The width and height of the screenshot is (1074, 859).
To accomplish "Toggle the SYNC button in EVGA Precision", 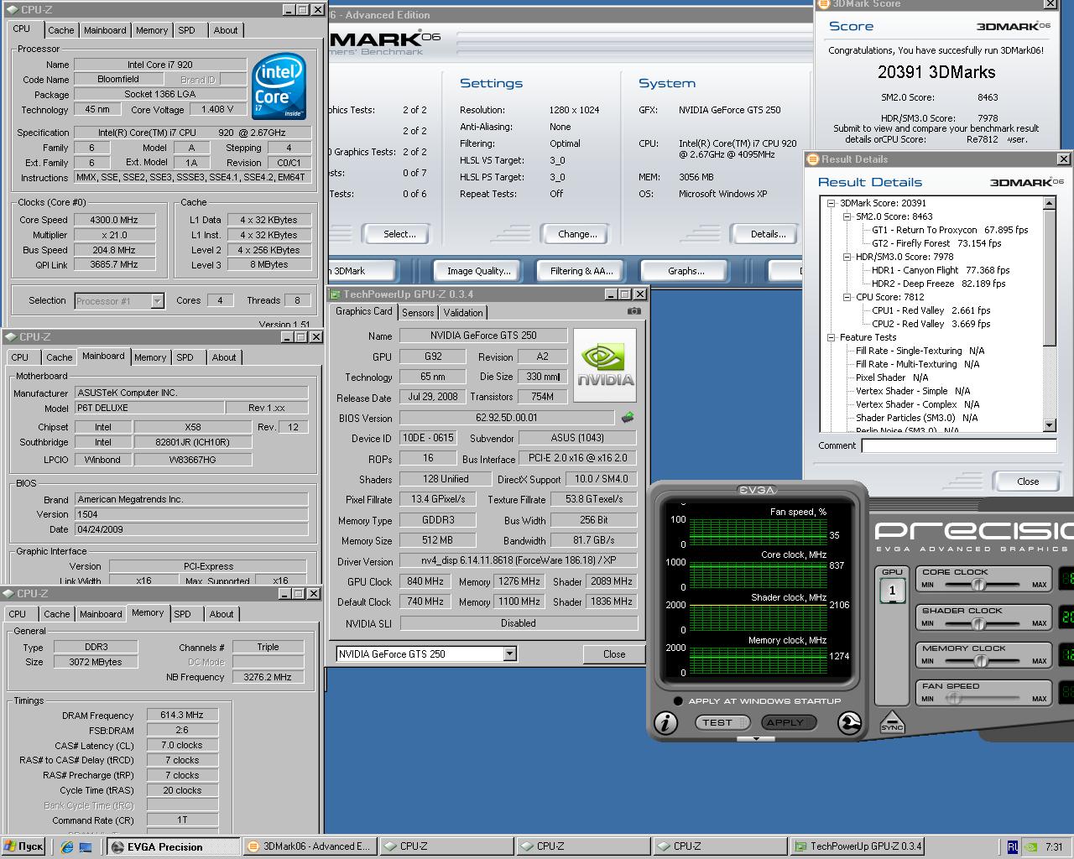I will click(x=892, y=721).
